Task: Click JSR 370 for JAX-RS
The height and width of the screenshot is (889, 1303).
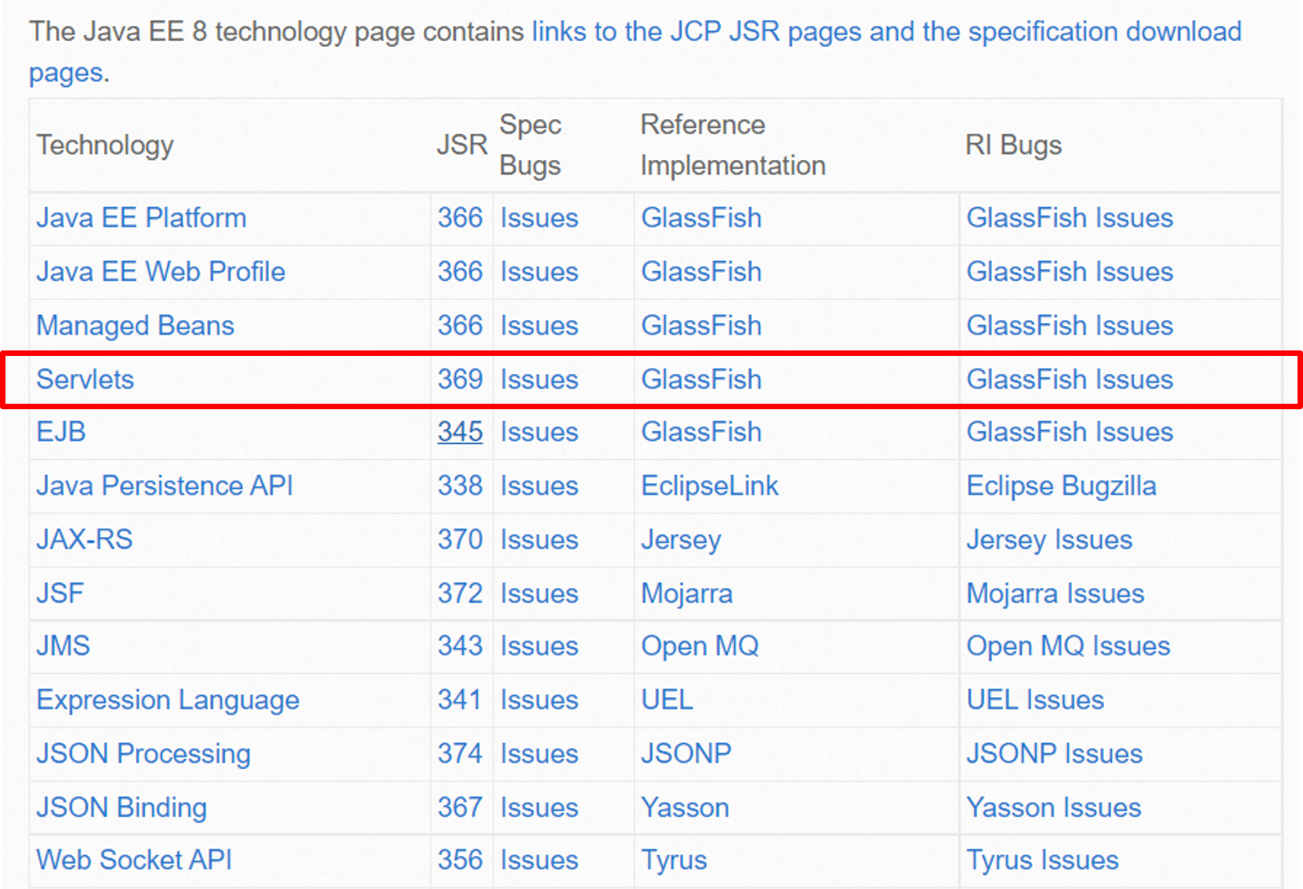Action: point(460,539)
